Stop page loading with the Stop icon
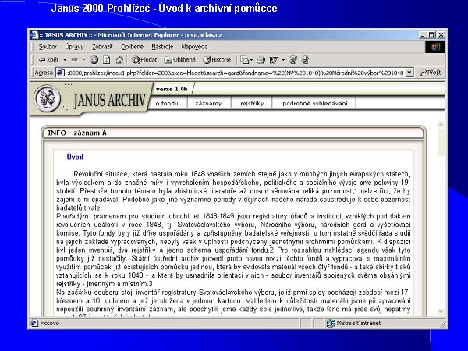 [x=94, y=60]
